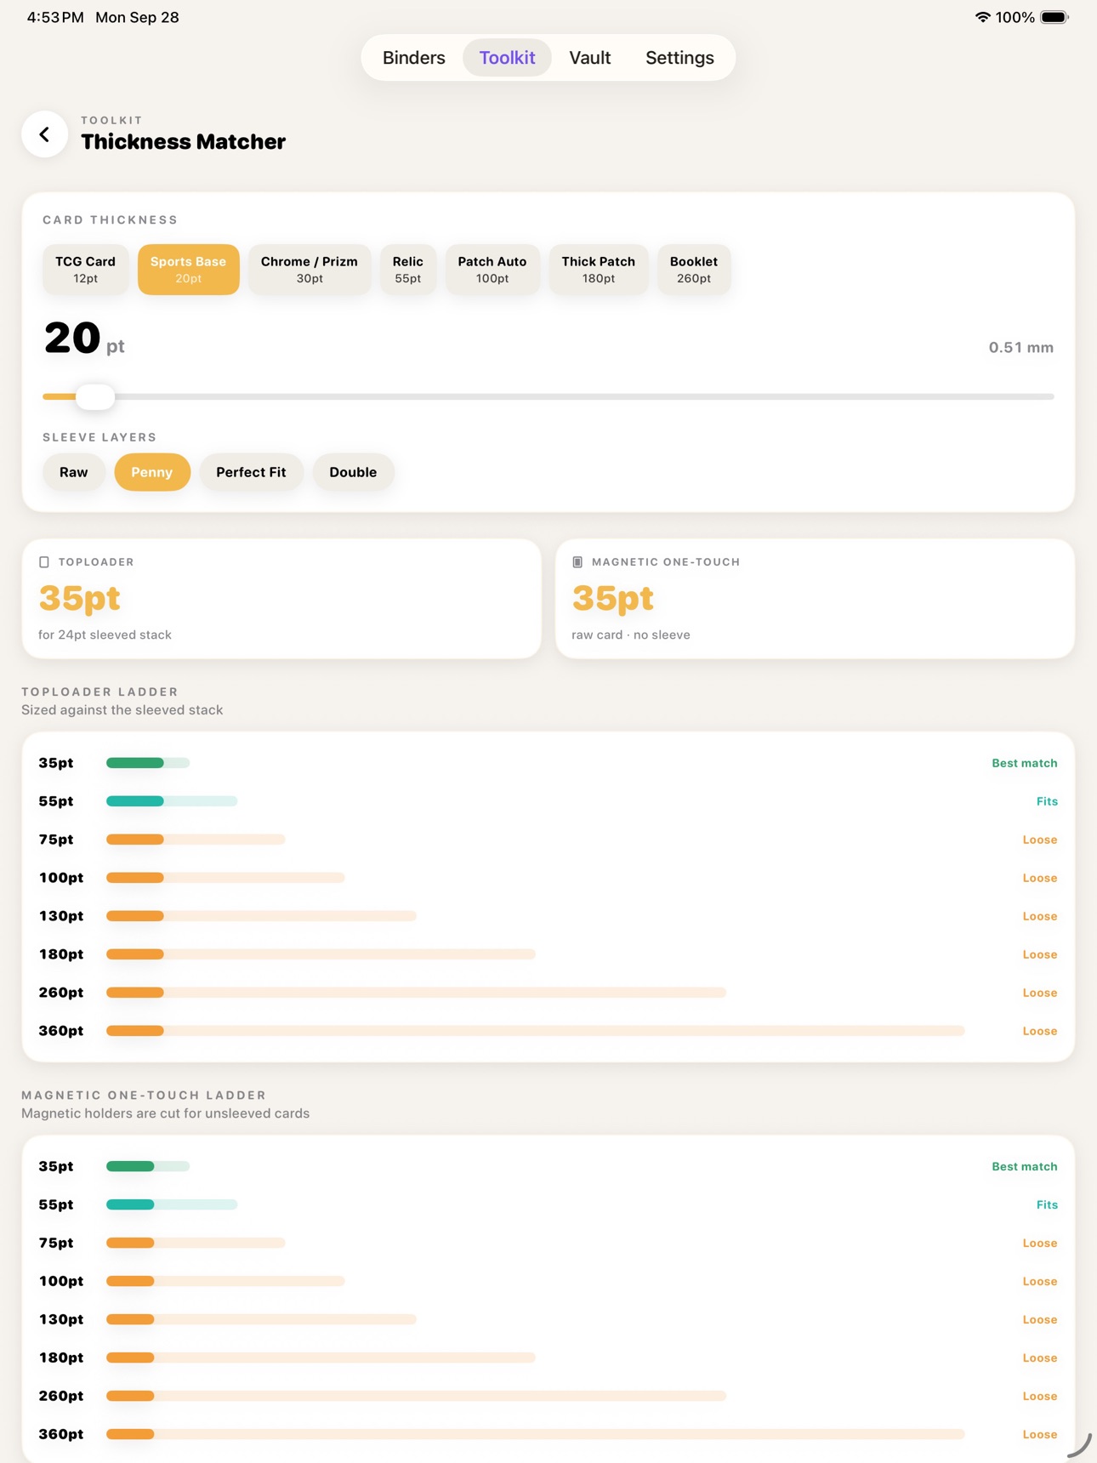Choose Patch Auto 100pt preset
Image resolution: width=1097 pixels, height=1463 pixels.
(x=492, y=270)
